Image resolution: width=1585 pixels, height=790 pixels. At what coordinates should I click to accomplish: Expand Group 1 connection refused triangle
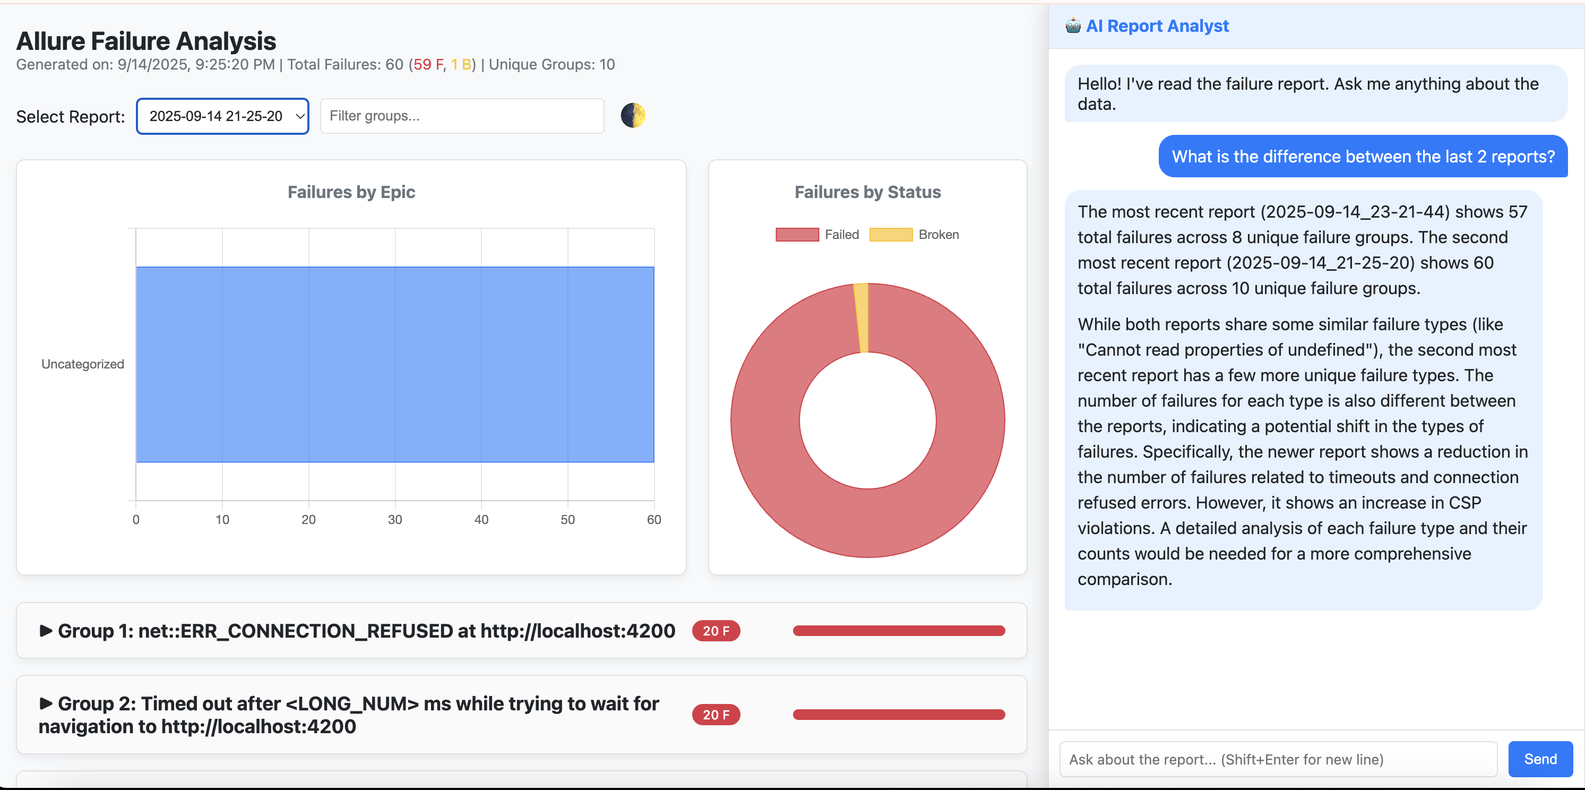point(46,630)
